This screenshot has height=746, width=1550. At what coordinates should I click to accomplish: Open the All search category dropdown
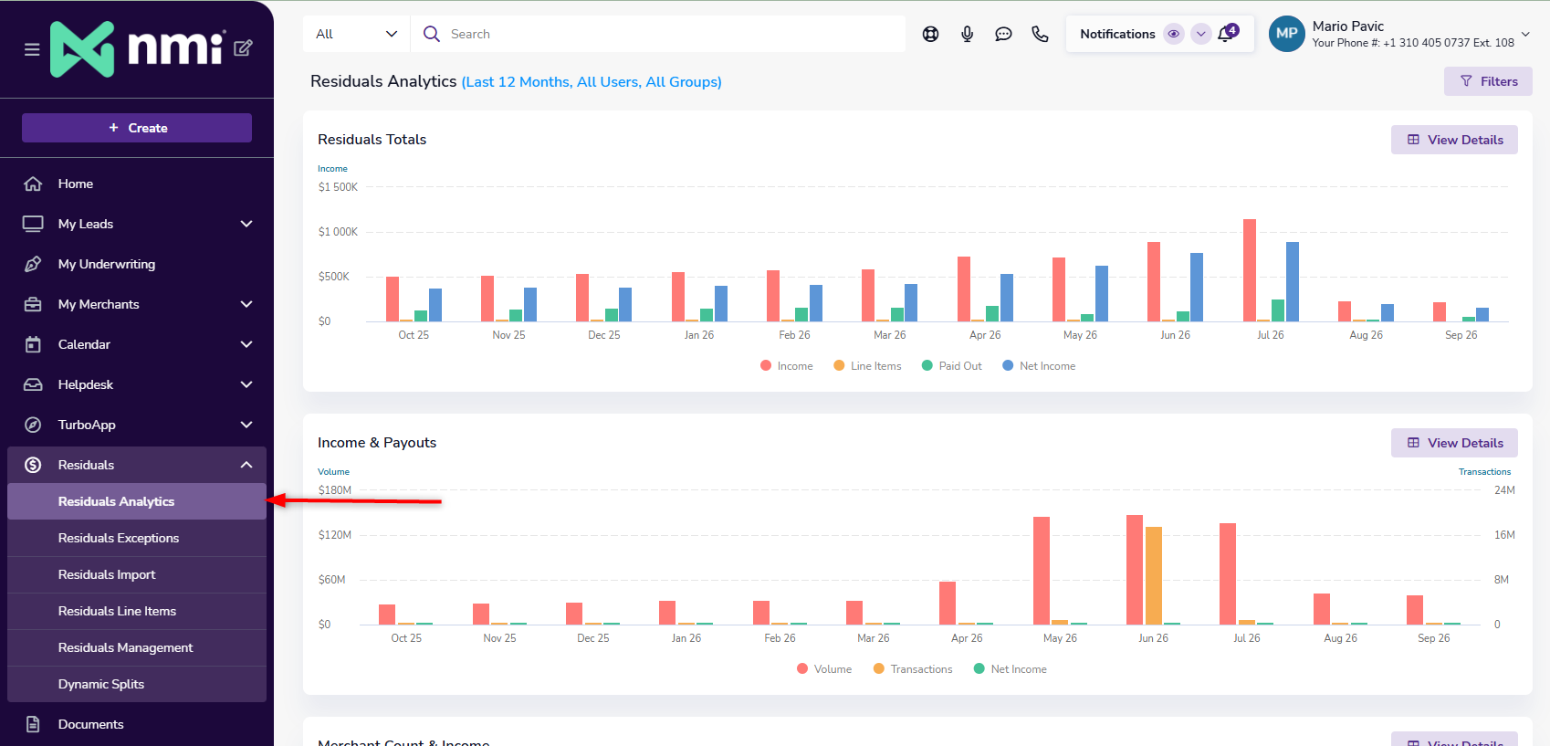coord(357,34)
